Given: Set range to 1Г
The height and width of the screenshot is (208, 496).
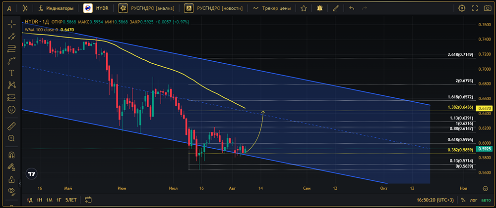Looking at the screenshot, I should 59,200.
